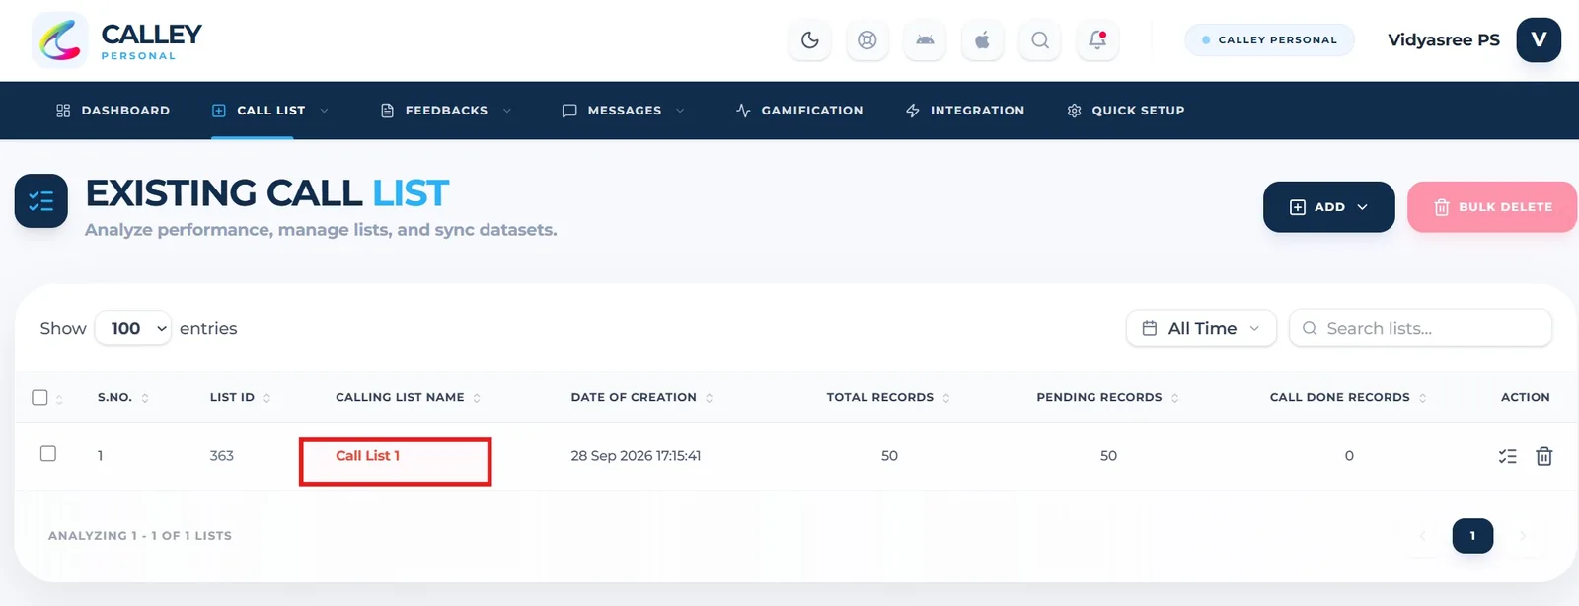Expand the Feedbacks menu chevron

(507, 111)
